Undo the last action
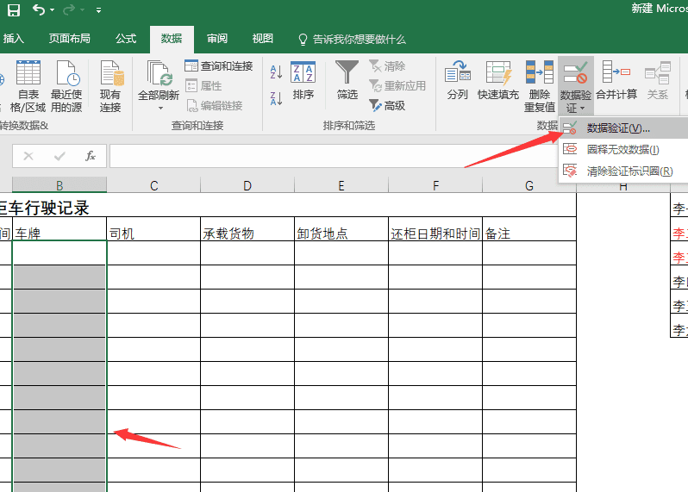The image size is (688, 492). point(39,9)
